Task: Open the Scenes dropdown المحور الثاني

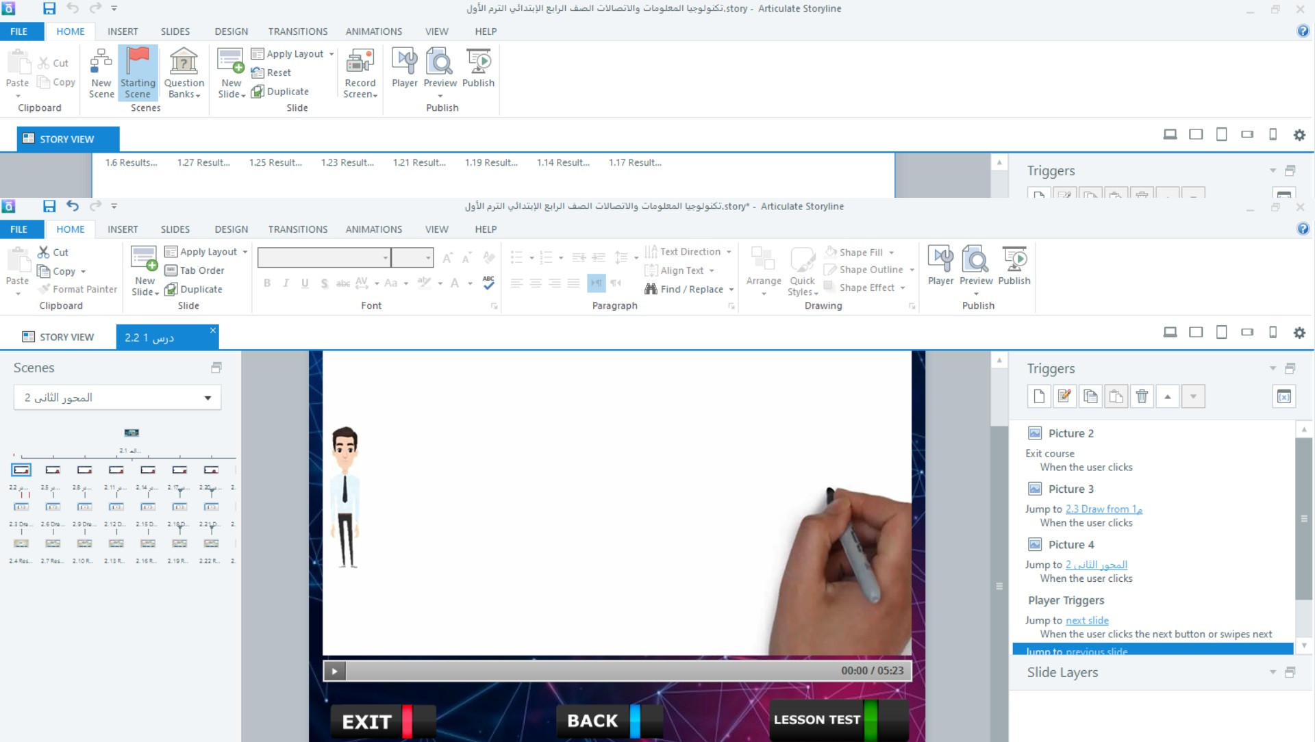Action: (x=117, y=398)
